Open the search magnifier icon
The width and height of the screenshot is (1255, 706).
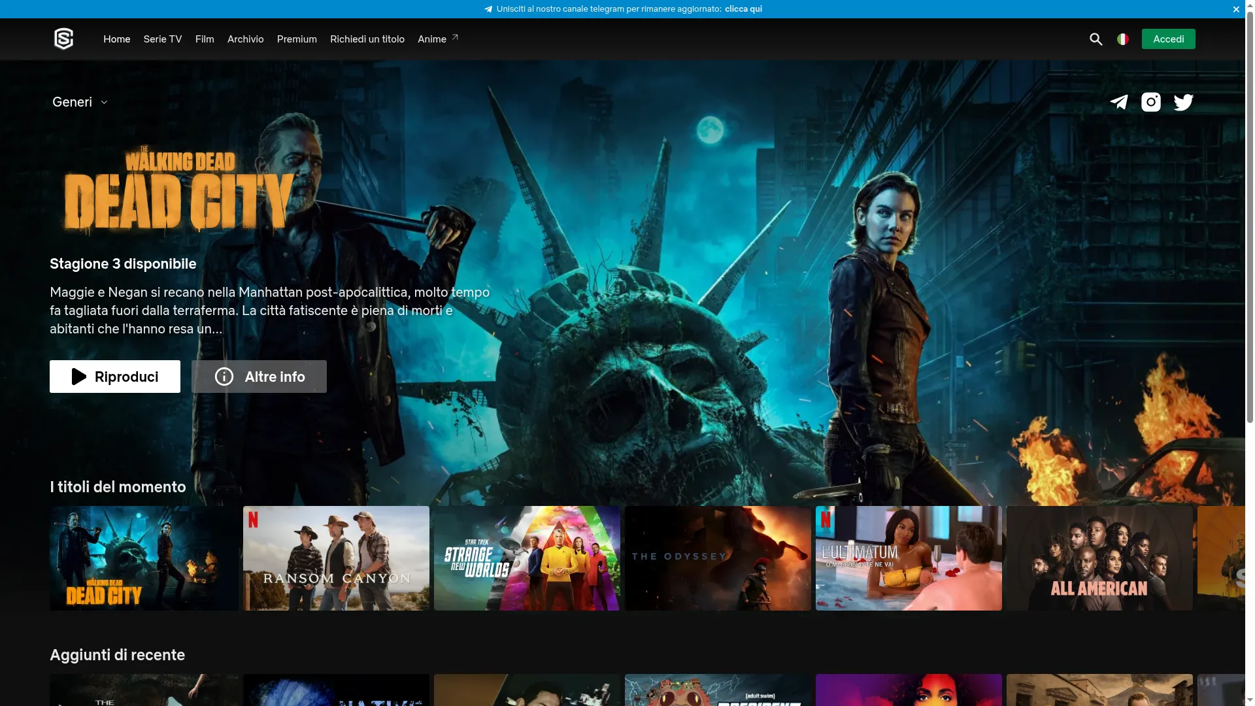(x=1096, y=39)
